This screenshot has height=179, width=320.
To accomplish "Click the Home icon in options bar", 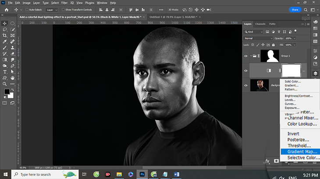I will (x=6, y=9).
